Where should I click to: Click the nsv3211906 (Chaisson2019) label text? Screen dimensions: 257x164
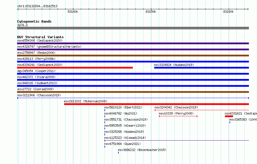[x=39, y=95]
